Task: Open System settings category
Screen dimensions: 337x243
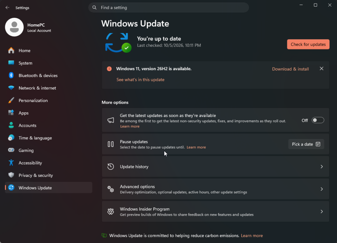Action: point(25,63)
